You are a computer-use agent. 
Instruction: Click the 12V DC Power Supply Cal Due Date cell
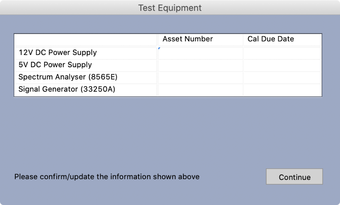click(282, 53)
